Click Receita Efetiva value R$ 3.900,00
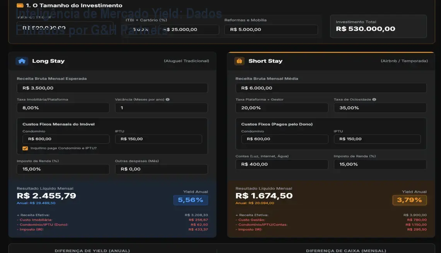 click(415, 215)
